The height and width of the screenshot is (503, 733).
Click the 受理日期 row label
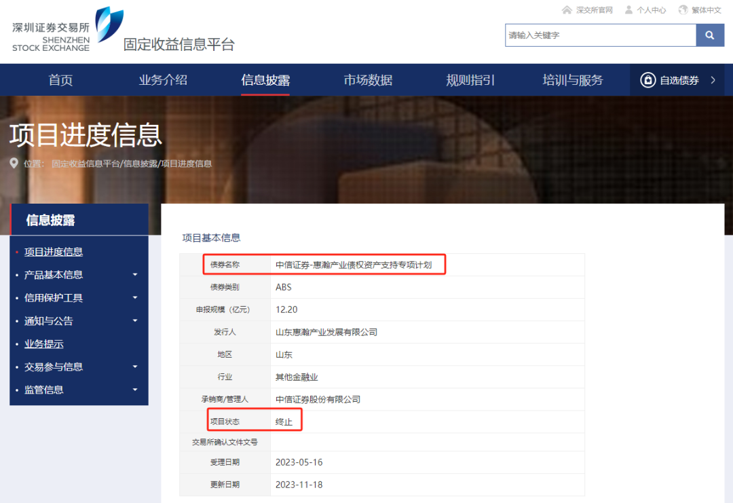coord(225,462)
